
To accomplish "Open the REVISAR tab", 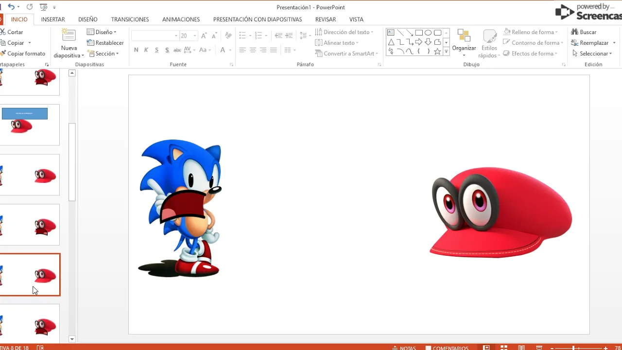I will (326, 19).
